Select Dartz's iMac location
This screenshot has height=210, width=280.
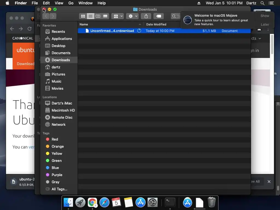point(59,103)
